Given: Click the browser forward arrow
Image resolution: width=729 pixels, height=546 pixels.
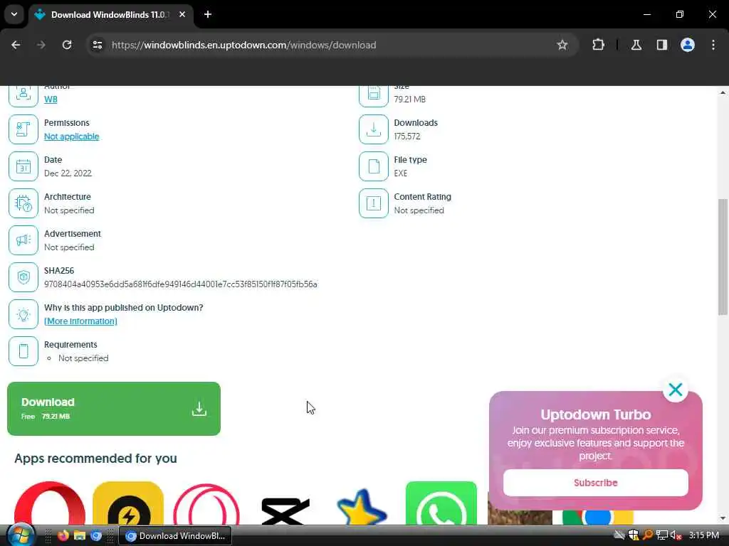Looking at the screenshot, I should pyautogui.click(x=41, y=45).
